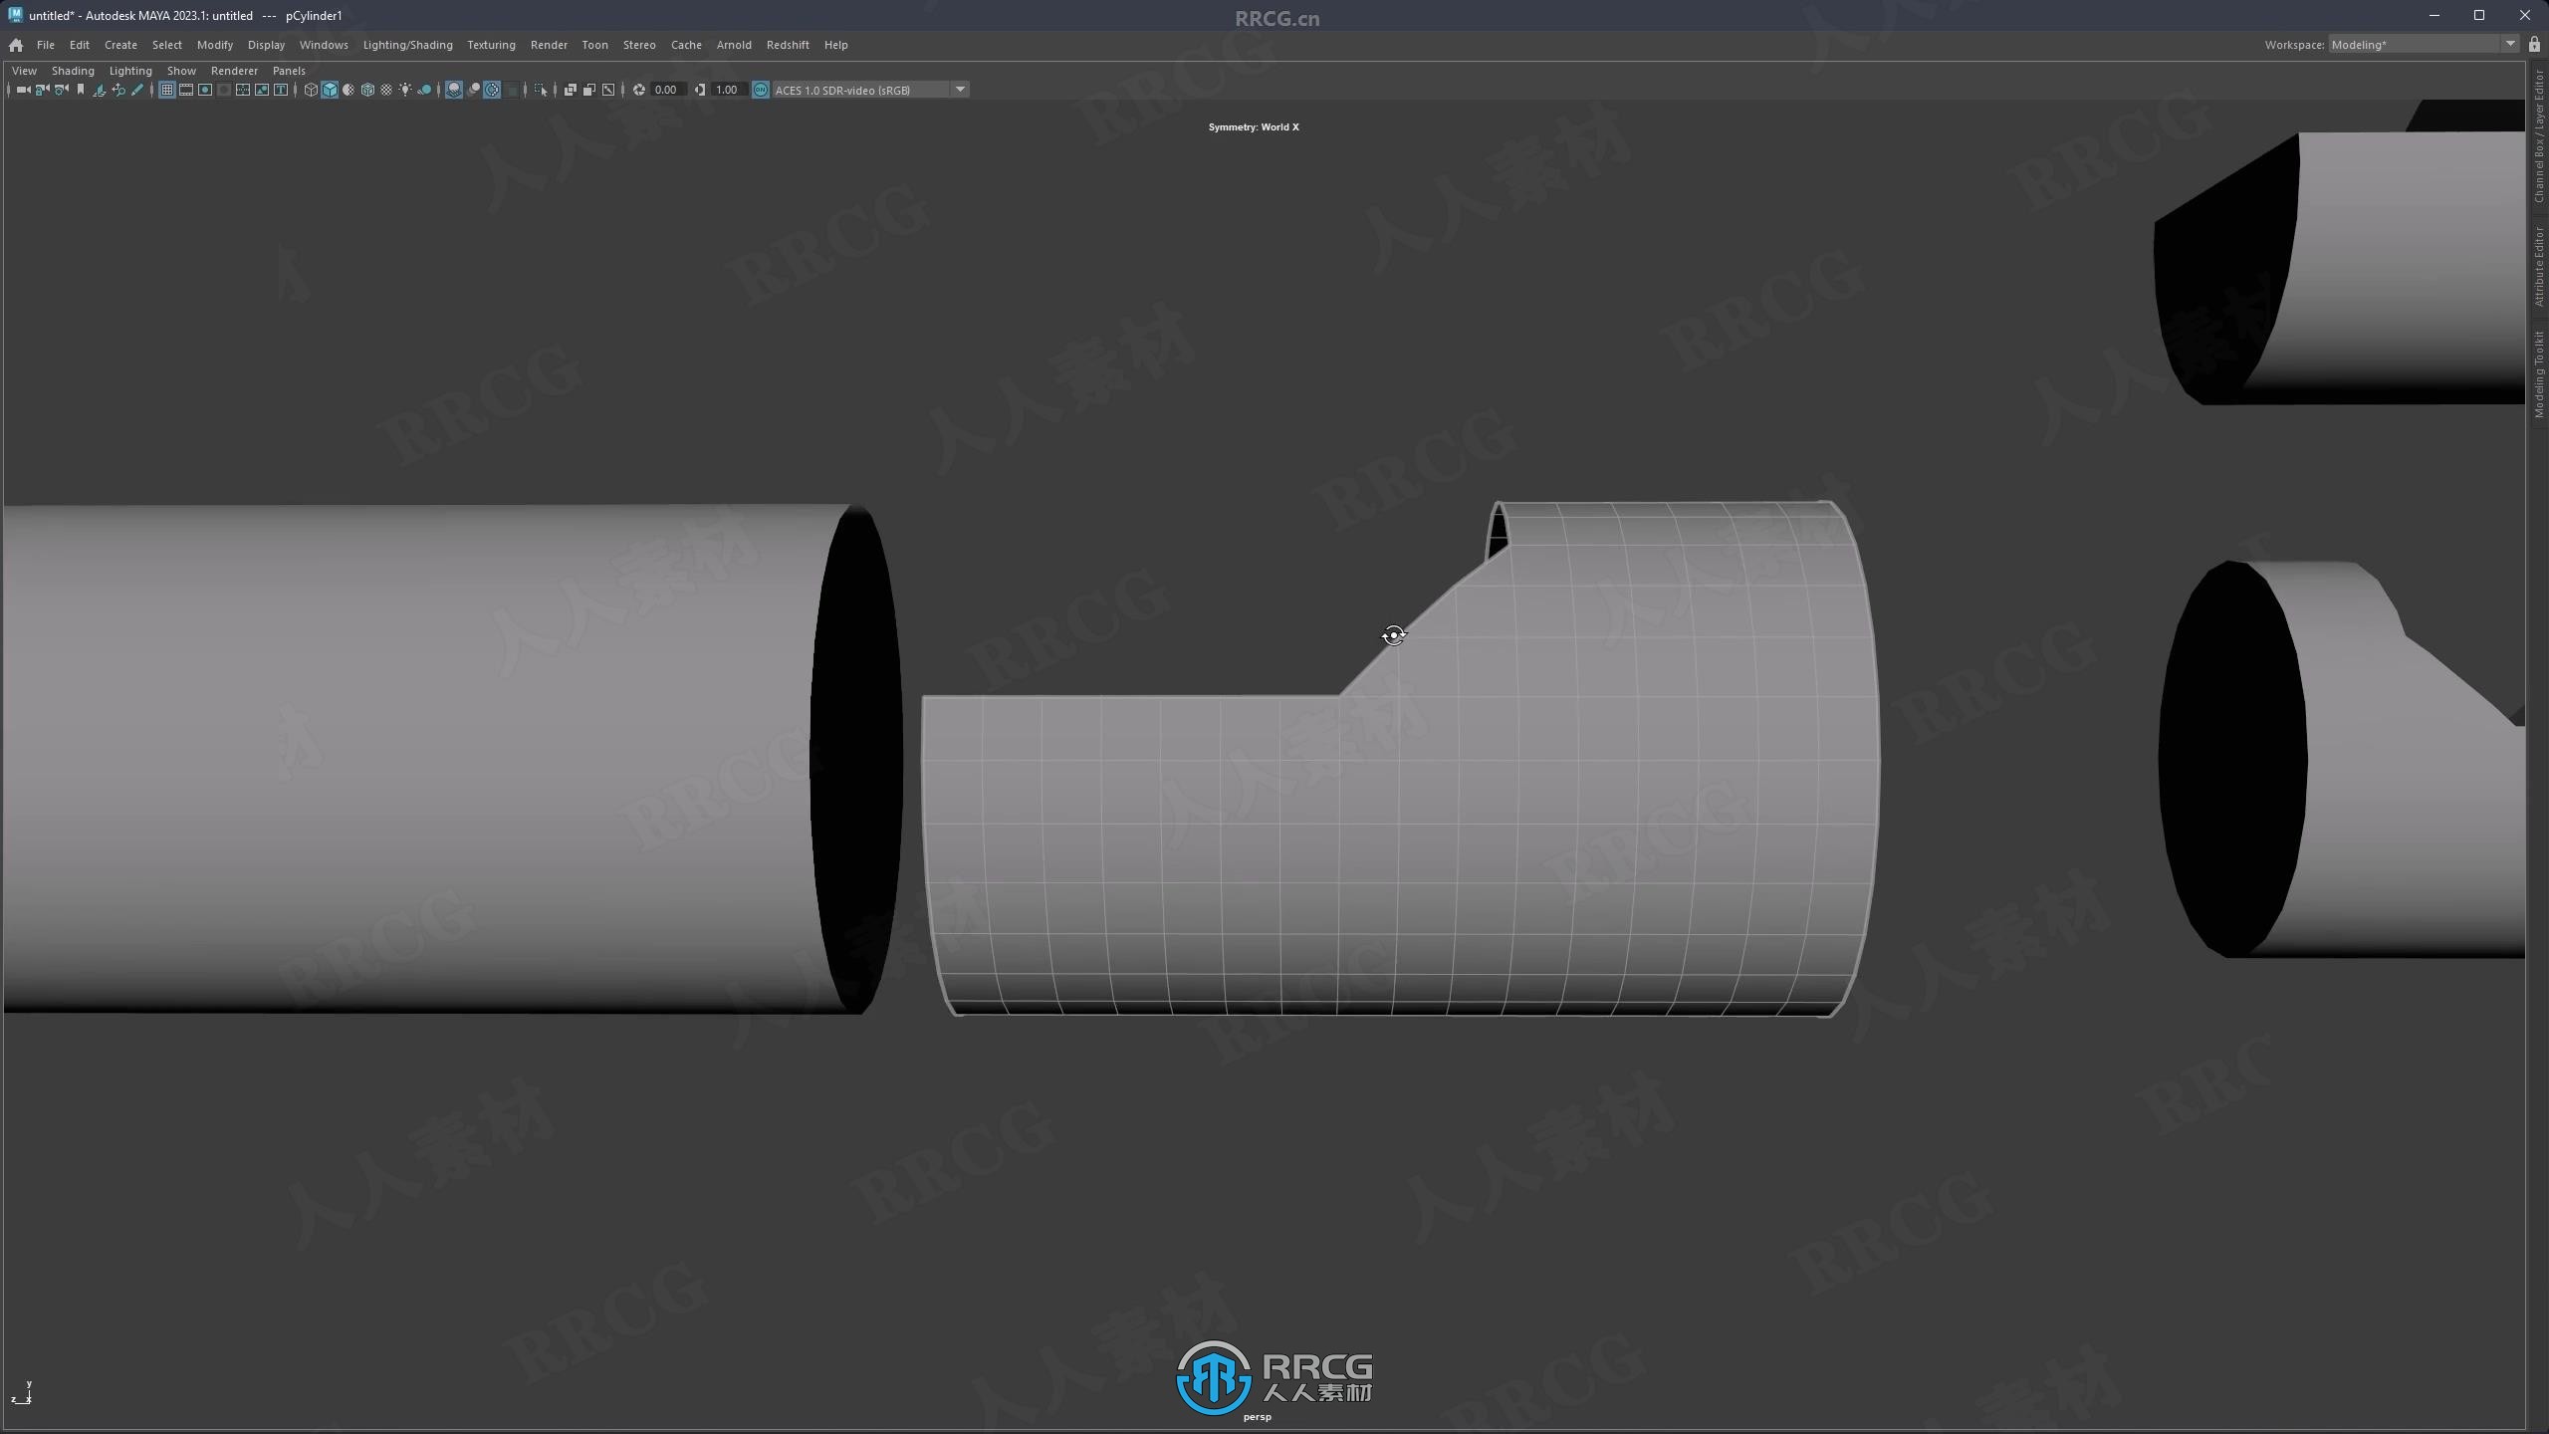Open ACES 1.0 SDR-video view transform dropdown

coord(870,90)
